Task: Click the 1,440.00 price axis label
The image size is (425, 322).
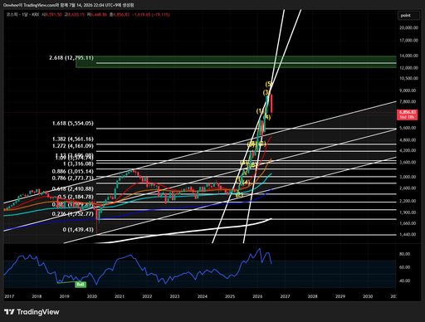Action: [x=408, y=234]
